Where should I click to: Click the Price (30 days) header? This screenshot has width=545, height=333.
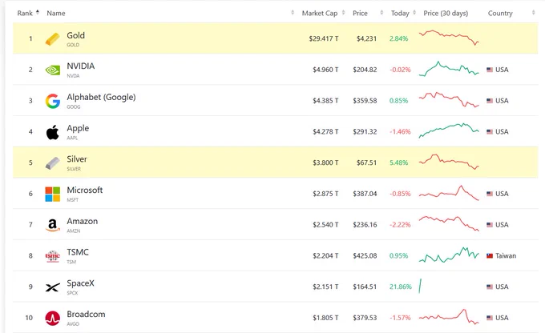pyautogui.click(x=446, y=13)
